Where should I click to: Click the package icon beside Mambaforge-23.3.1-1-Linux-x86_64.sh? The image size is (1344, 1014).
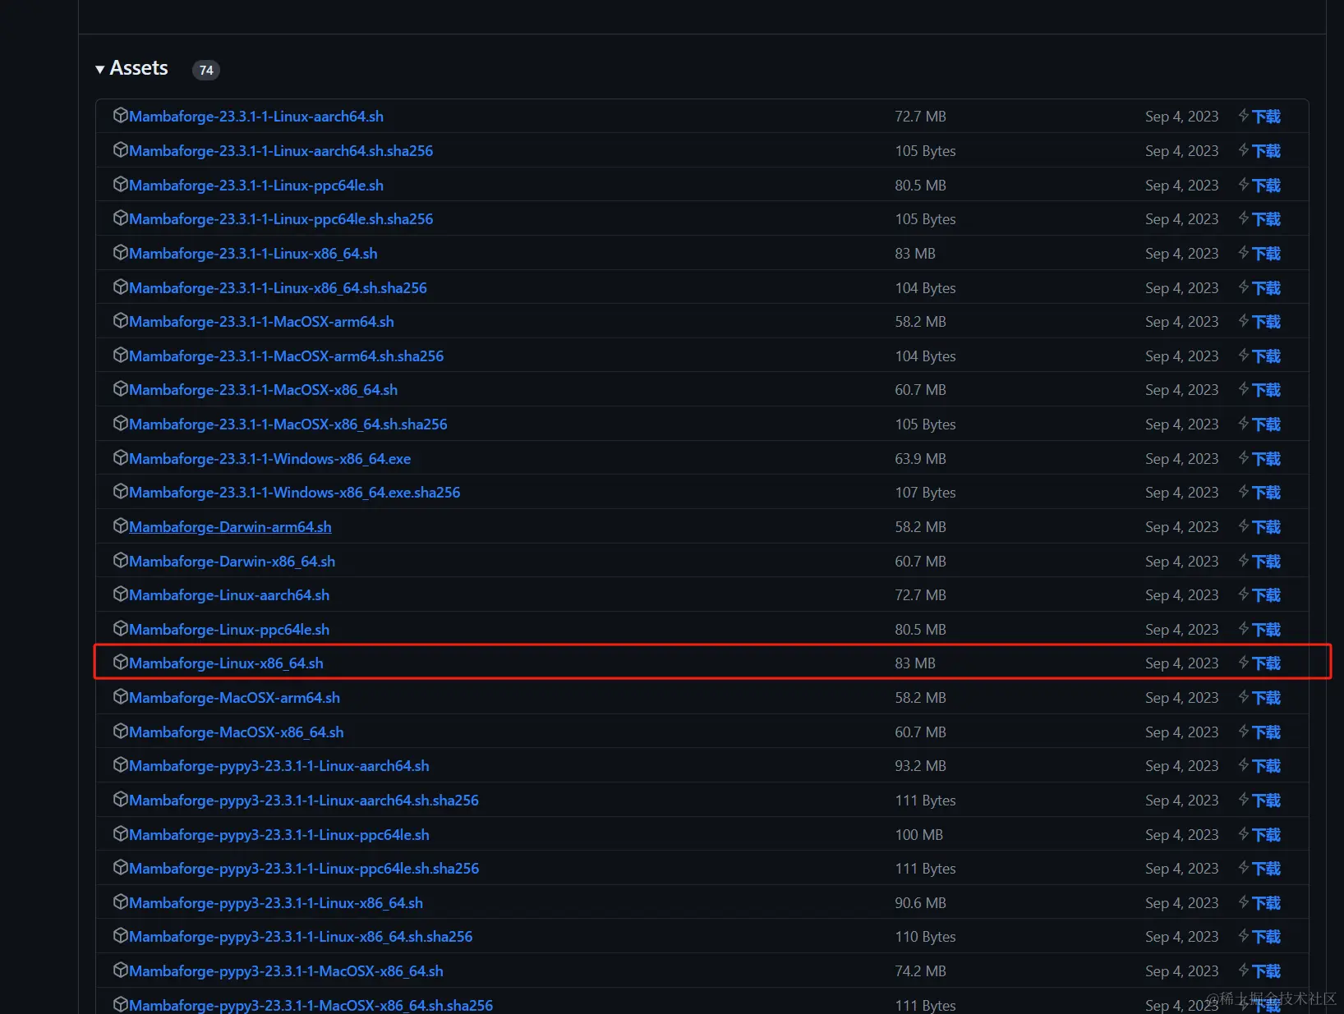point(120,253)
